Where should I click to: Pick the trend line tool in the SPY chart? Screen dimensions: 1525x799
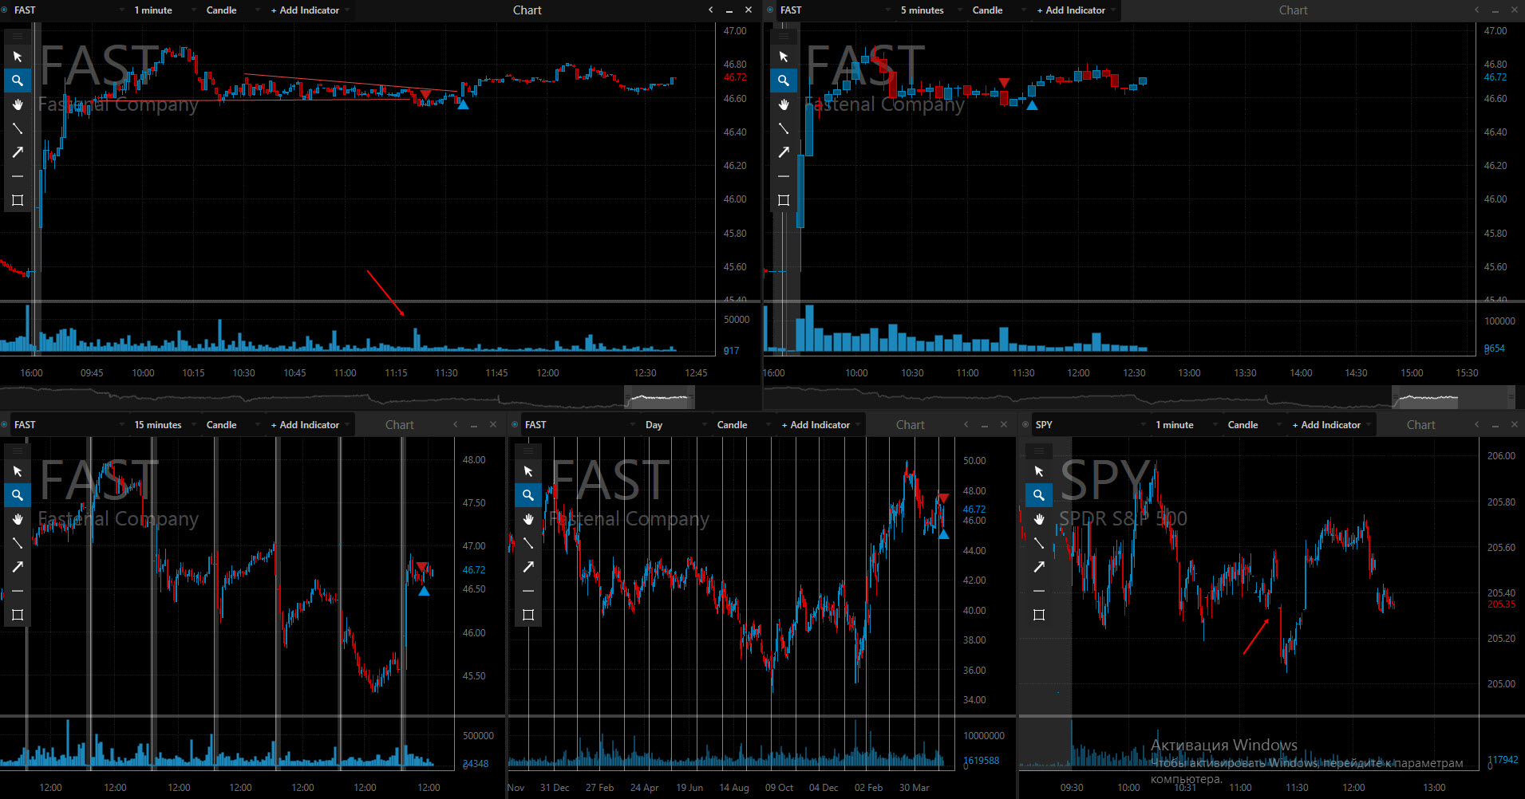[x=1039, y=543]
